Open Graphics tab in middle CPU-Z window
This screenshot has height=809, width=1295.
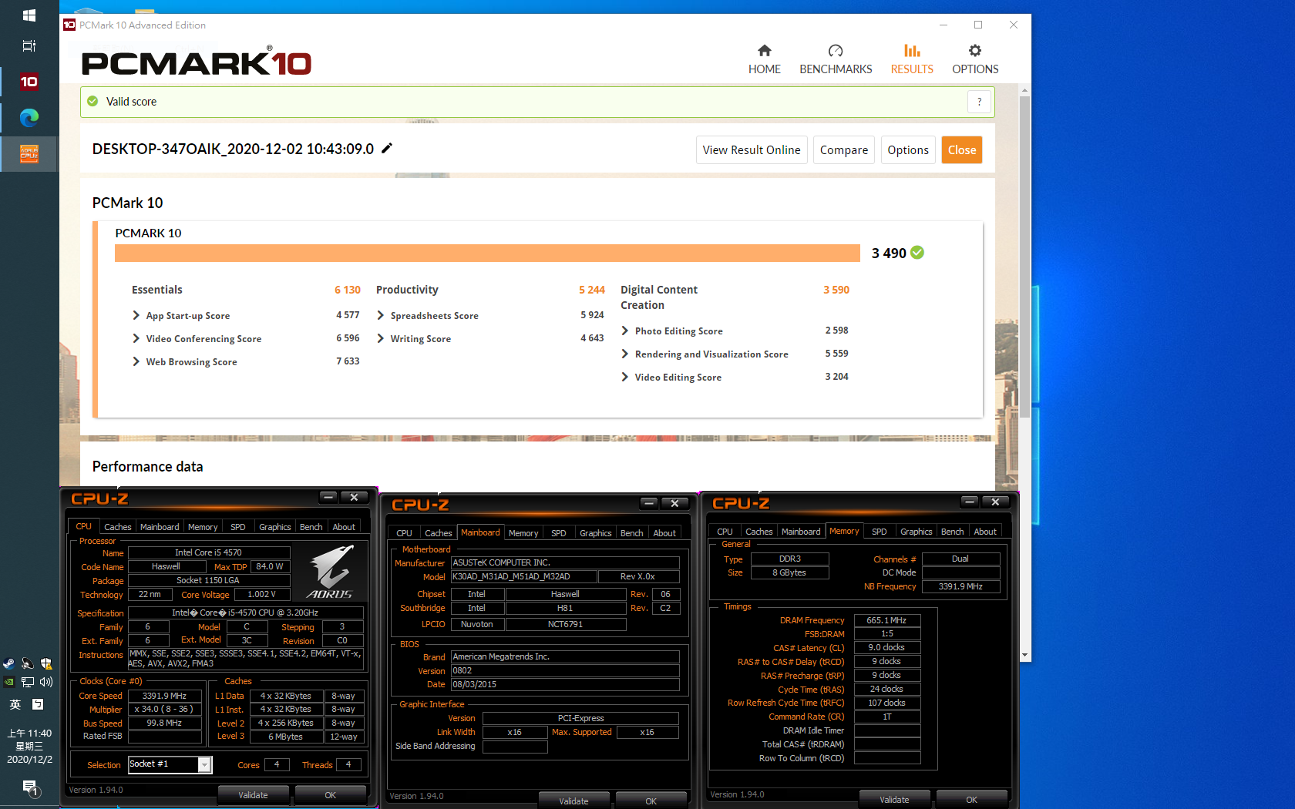(595, 533)
